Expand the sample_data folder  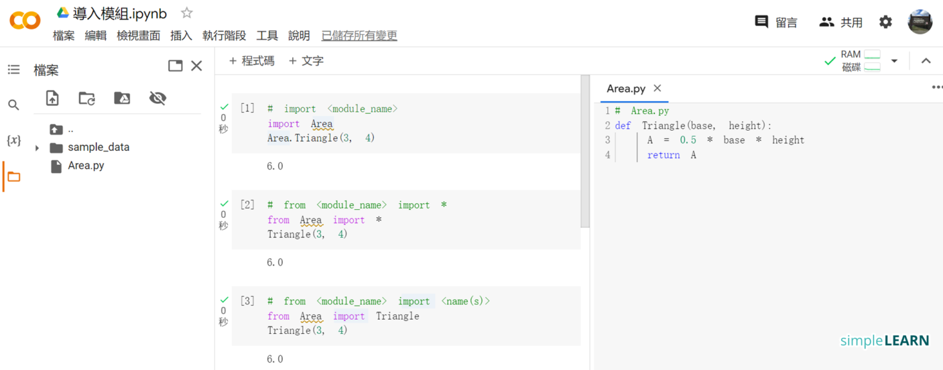click(37, 148)
